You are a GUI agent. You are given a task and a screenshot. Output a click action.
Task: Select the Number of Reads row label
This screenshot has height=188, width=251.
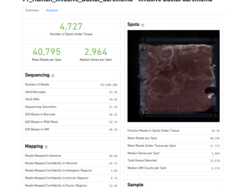(x=37, y=84)
